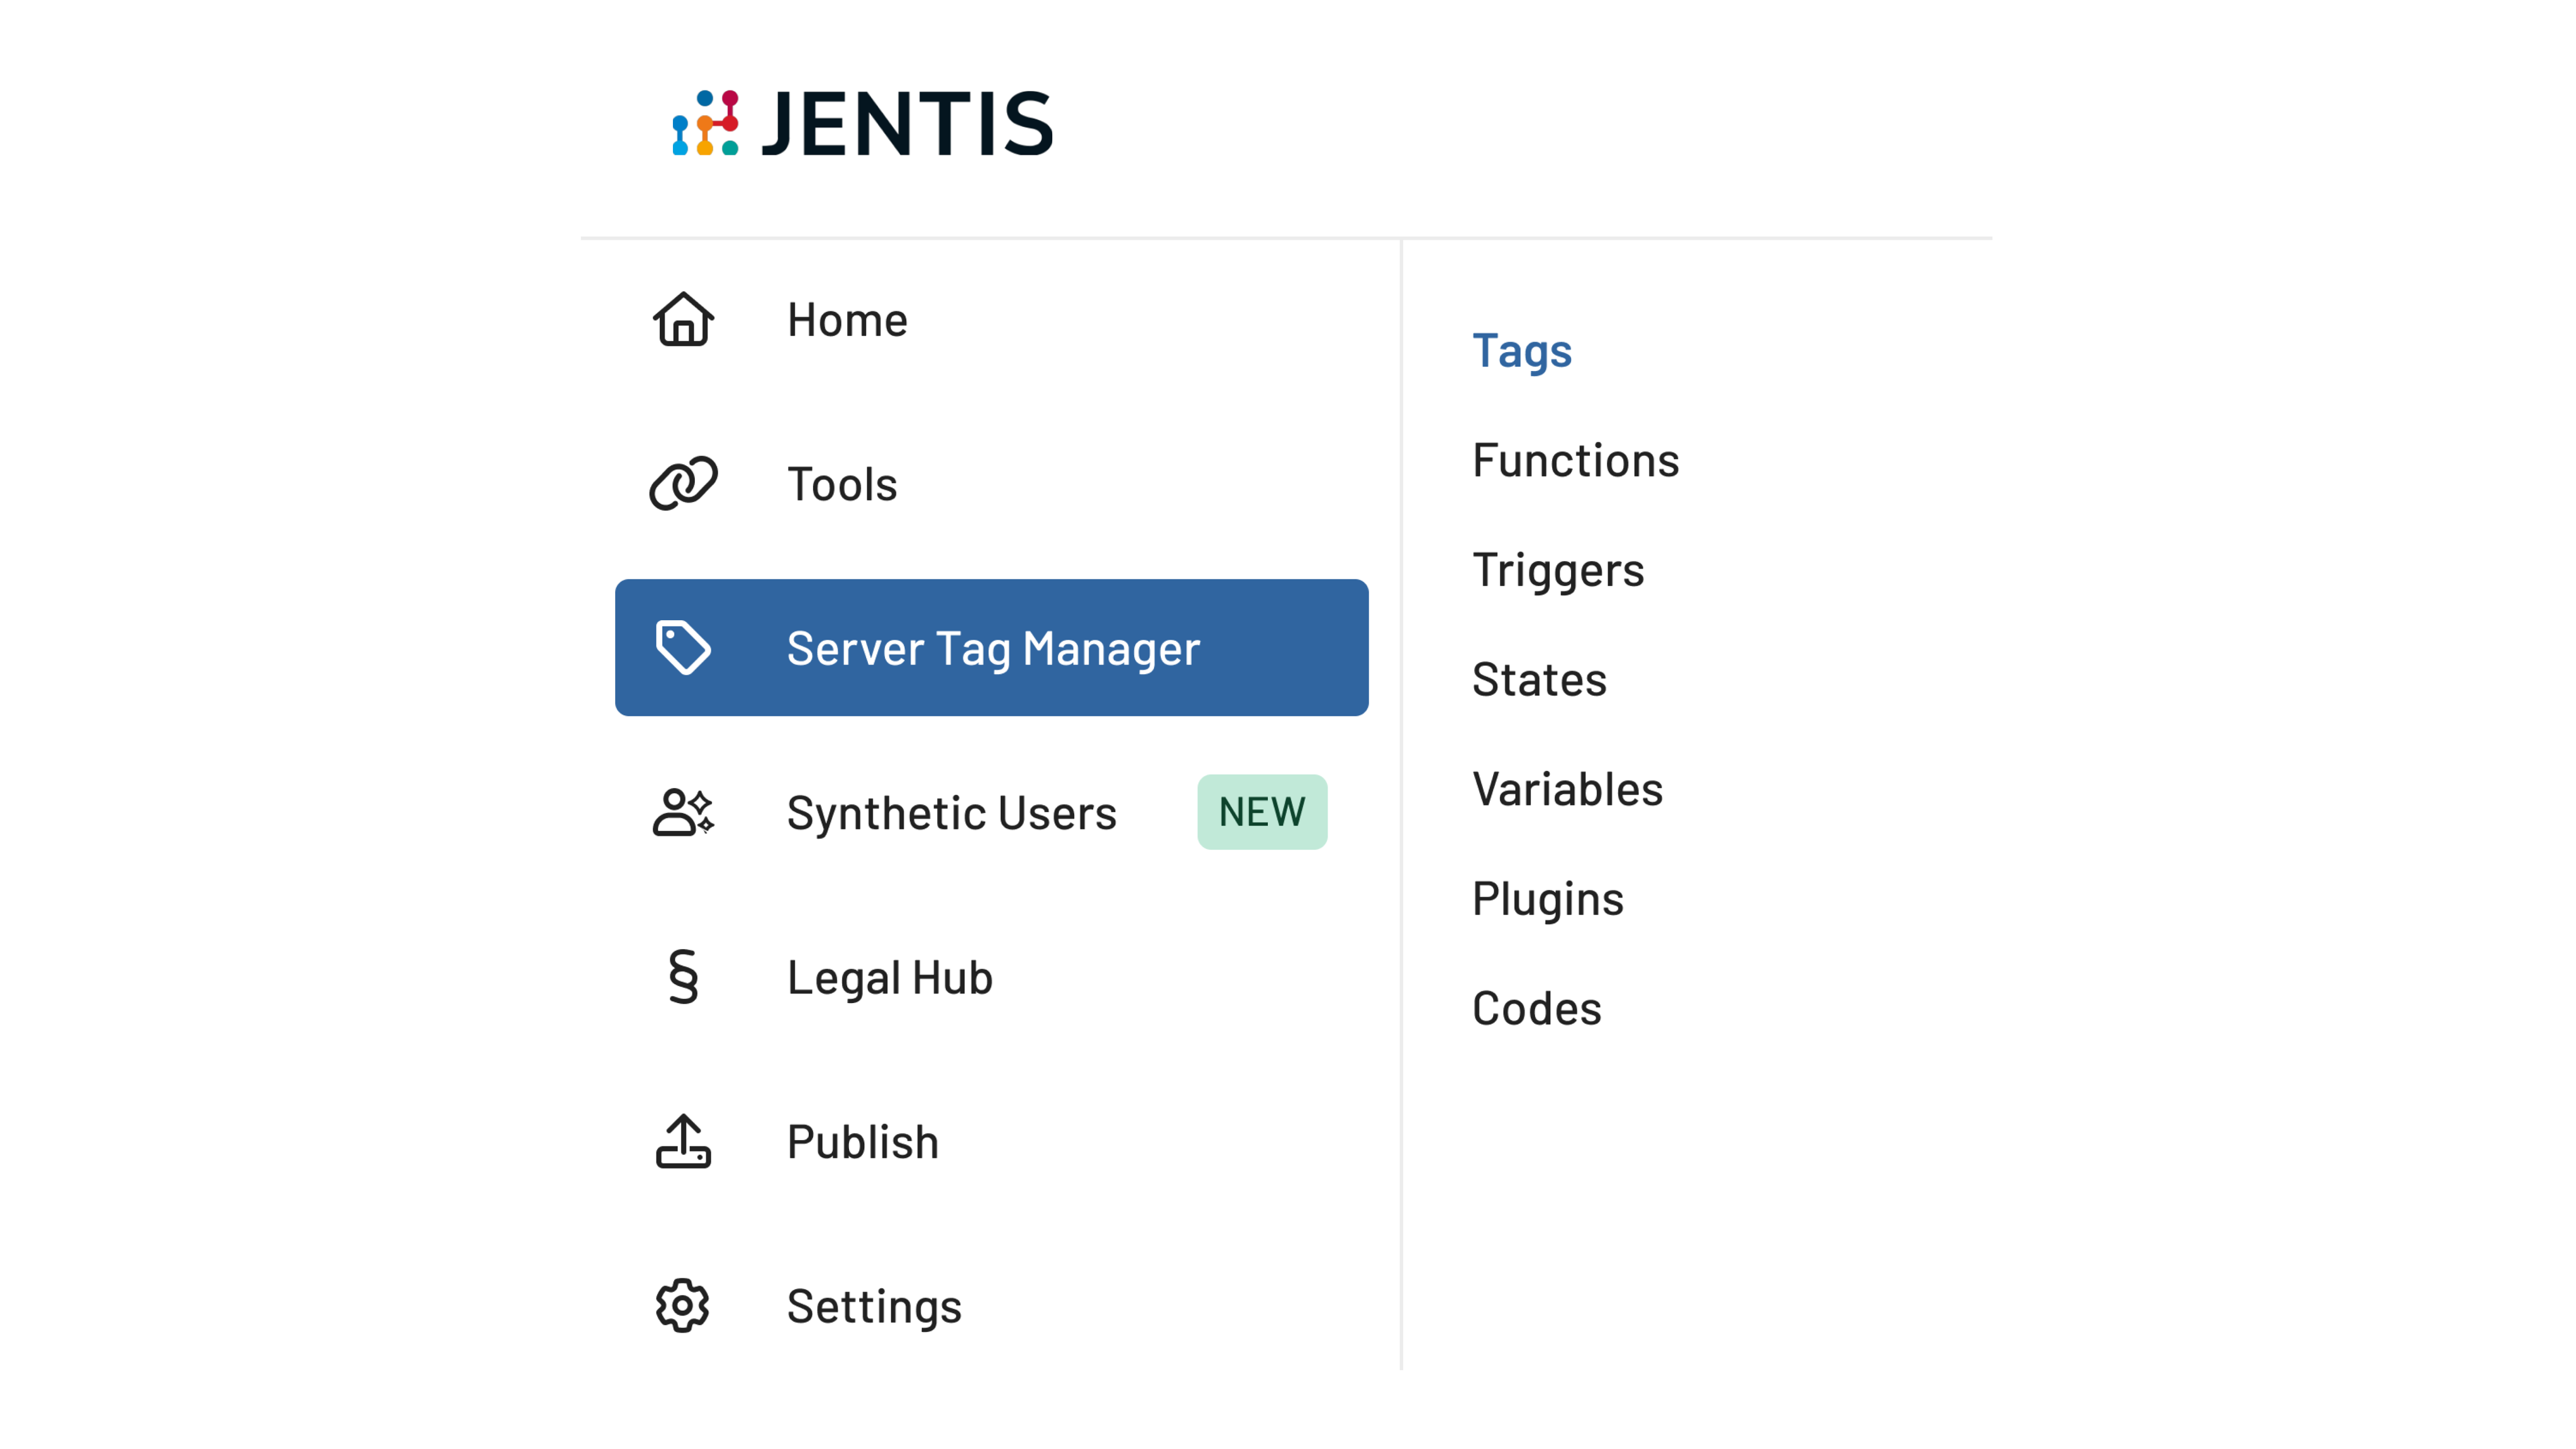Screen dimensions: 2576x1449
Task: Click the upload tray Publish icon
Action: coord(683,1141)
